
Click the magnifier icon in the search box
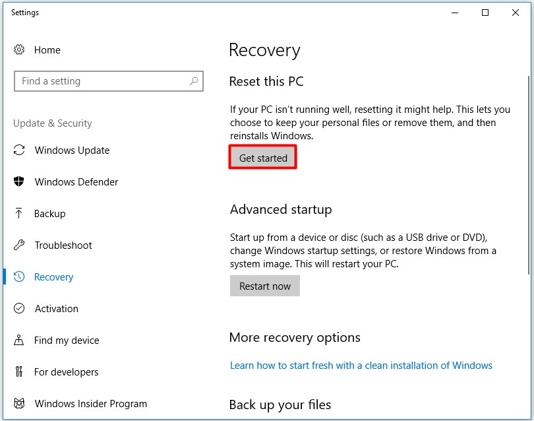pos(194,81)
